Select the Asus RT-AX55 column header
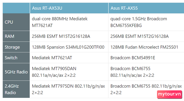The width and height of the screenshot is (184, 101). pos(146,8)
